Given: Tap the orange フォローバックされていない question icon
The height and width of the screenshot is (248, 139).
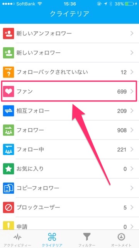Looking at the screenshot, I should click(x=8, y=72).
